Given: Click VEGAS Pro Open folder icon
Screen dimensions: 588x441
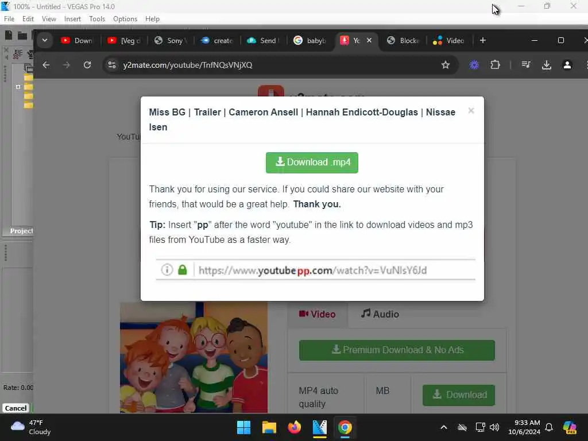Looking at the screenshot, I should coord(22,36).
